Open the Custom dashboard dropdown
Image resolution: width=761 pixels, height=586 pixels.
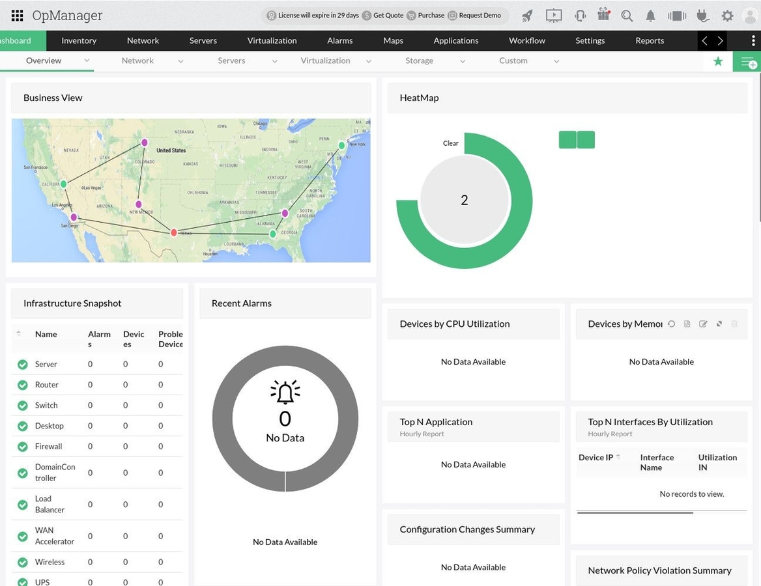point(556,60)
